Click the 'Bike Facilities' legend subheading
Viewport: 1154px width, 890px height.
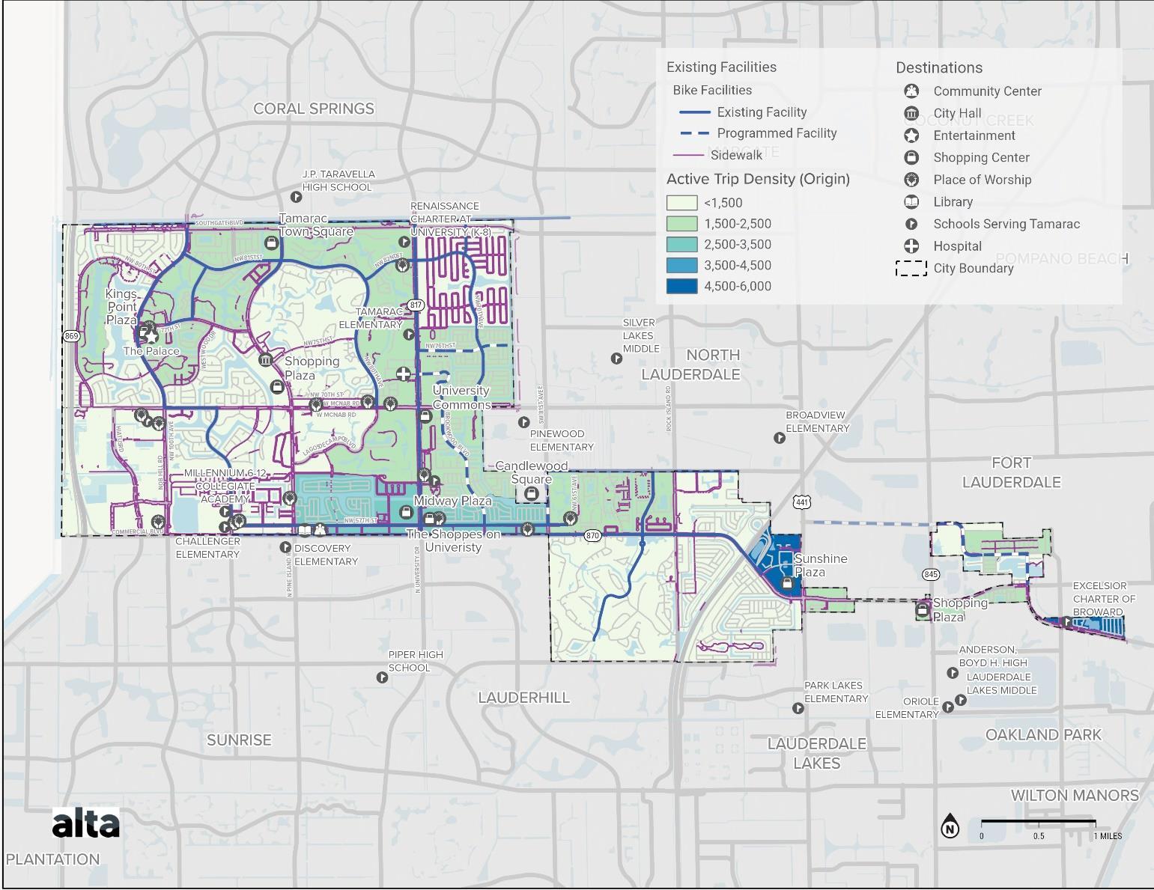pos(712,91)
